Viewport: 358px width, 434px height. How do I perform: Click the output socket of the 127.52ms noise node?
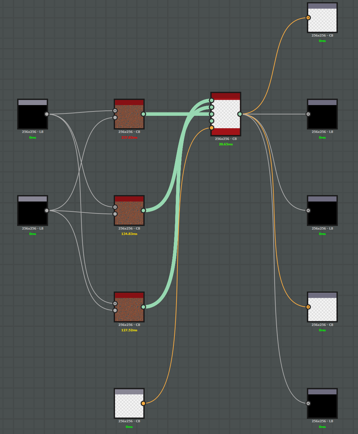[x=143, y=306]
